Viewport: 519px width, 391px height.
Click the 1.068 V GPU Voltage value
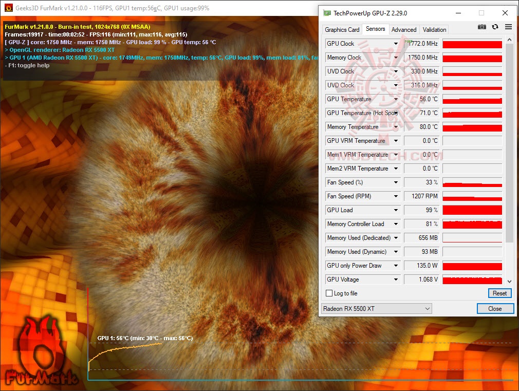point(422,280)
